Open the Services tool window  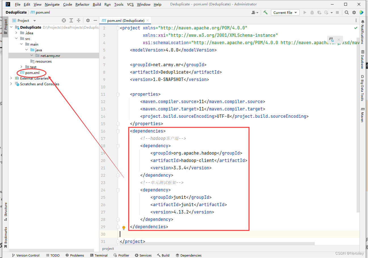143,255
